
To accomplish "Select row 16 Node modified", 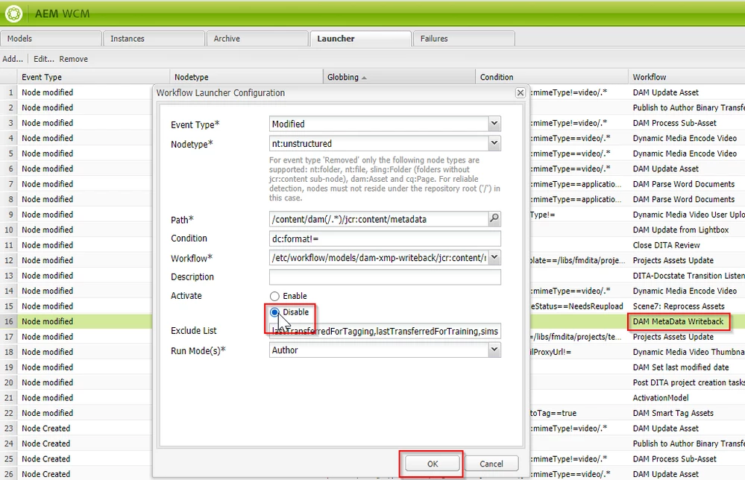I will [x=47, y=321].
